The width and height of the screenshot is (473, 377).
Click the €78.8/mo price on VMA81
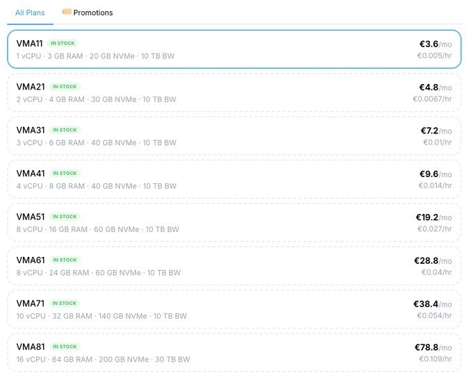[x=433, y=347]
